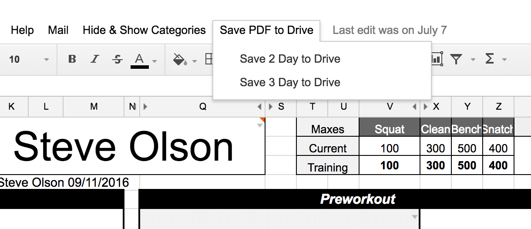
Task: Open the fill color paint bucket
Action: coord(179,59)
